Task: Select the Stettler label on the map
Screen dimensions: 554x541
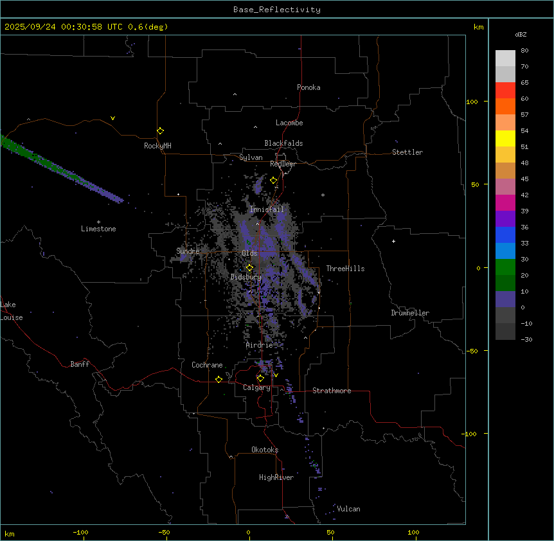Action: point(407,152)
